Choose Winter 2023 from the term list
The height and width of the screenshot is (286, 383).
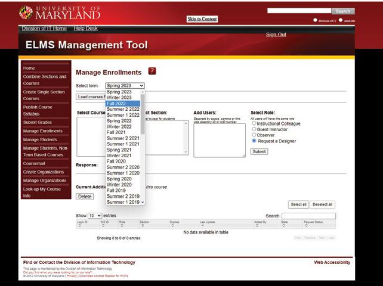123,98
